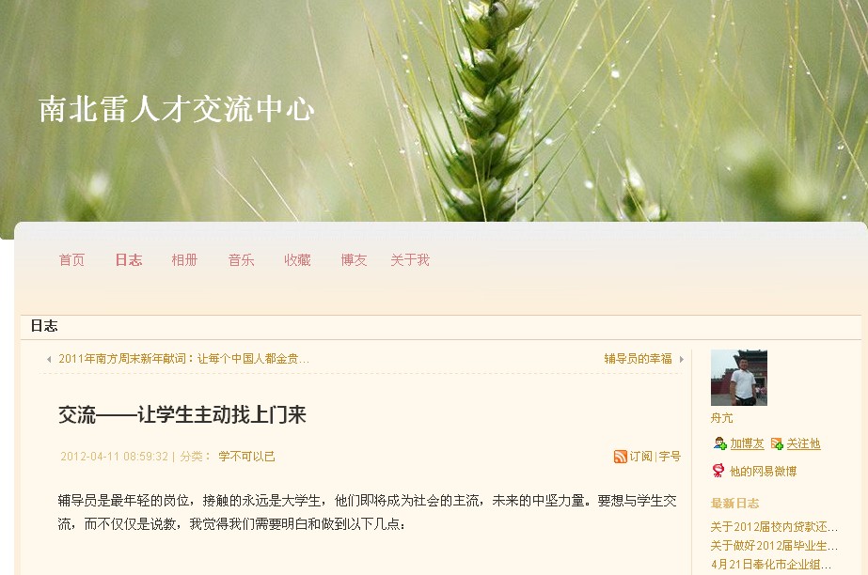Click the follow him icon
The image size is (868, 575).
[777, 443]
